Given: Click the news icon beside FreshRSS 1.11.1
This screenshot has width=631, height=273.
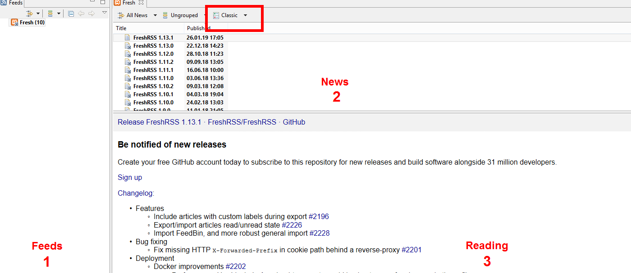Looking at the screenshot, I should (128, 70).
